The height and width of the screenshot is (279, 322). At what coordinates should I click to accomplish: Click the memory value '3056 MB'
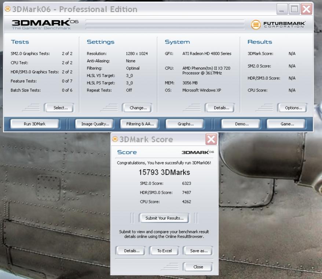190,83
